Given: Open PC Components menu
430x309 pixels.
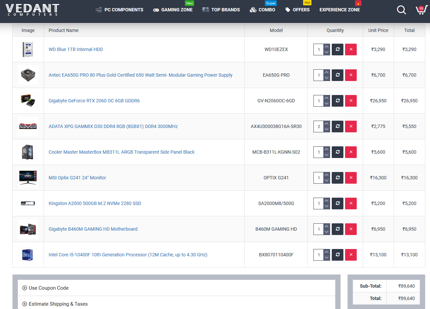Looking at the screenshot, I should coord(119,10).
